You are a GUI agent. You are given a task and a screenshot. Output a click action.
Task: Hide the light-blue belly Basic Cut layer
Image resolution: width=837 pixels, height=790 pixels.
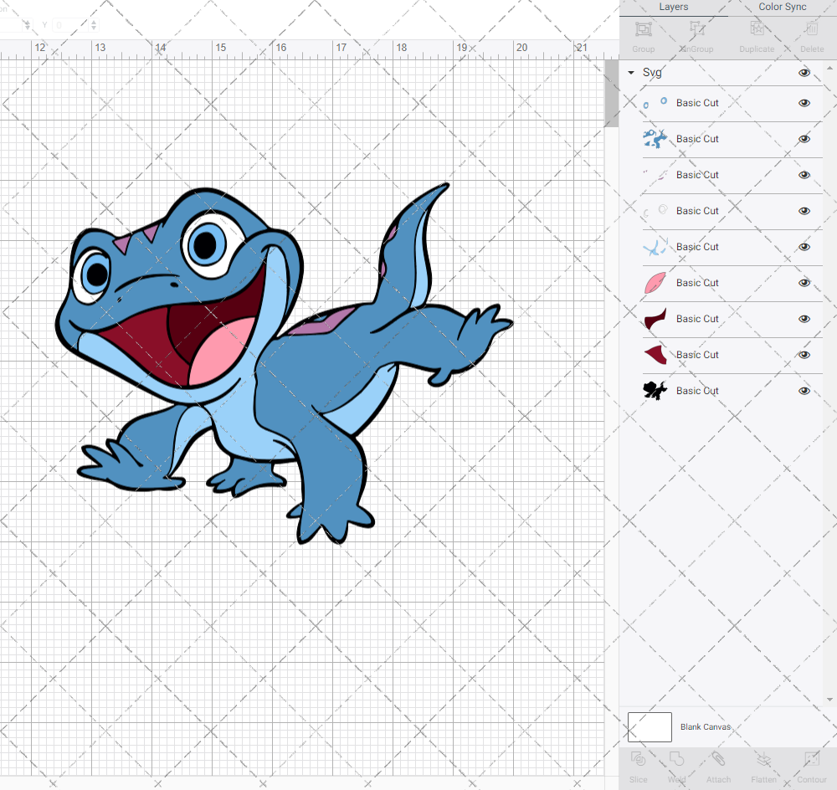click(x=804, y=247)
